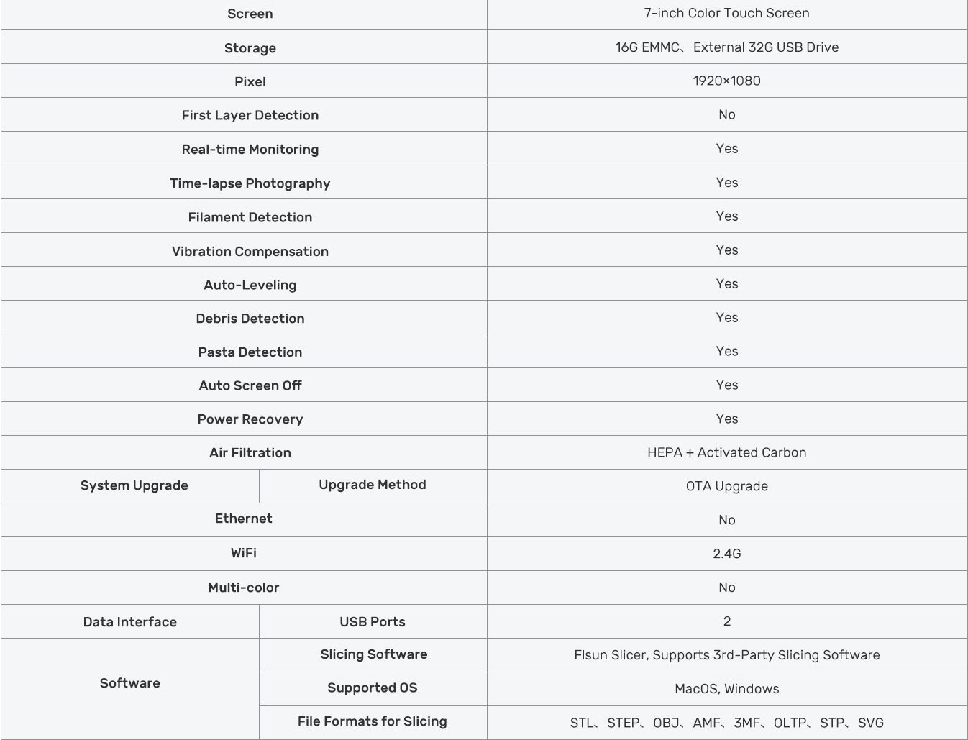Click the "Flsun Slicer, Supports 3rd-Party Slicing Software" text

click(726, 655)
